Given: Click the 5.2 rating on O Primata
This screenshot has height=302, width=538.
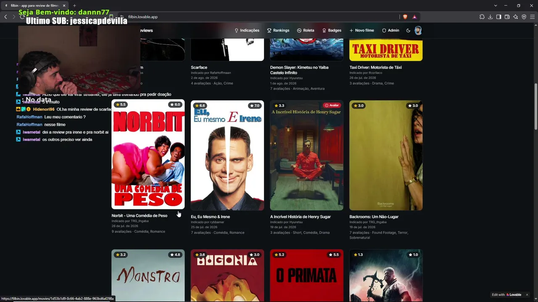Looking at the screenshot, I should (279, 255).
